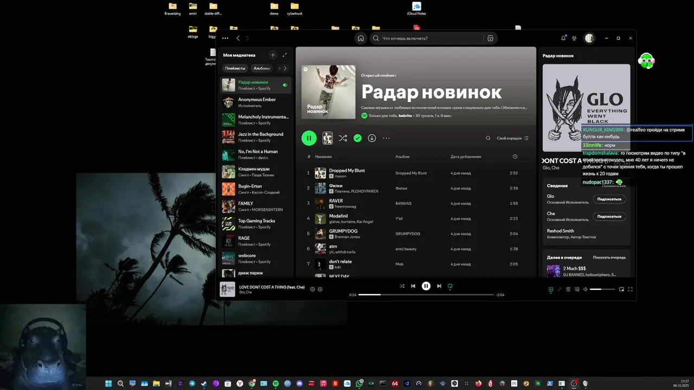Select the Альбомы filter chip
Screen dimensions: 694x390
[262, 68]
